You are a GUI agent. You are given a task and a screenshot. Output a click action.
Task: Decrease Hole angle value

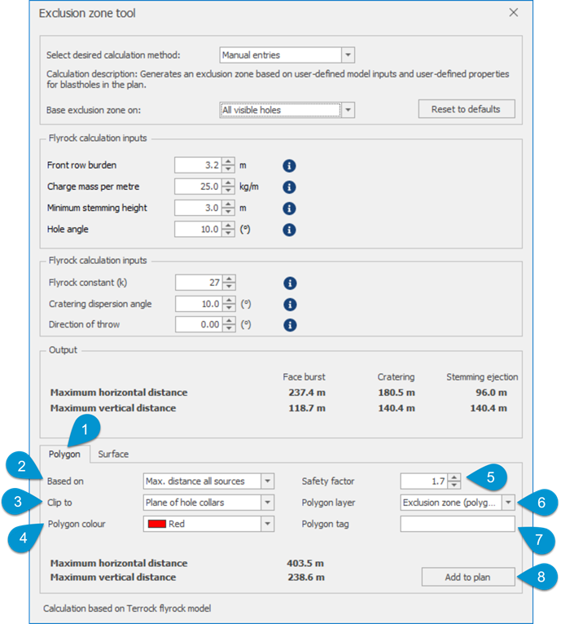pos(228,233)
